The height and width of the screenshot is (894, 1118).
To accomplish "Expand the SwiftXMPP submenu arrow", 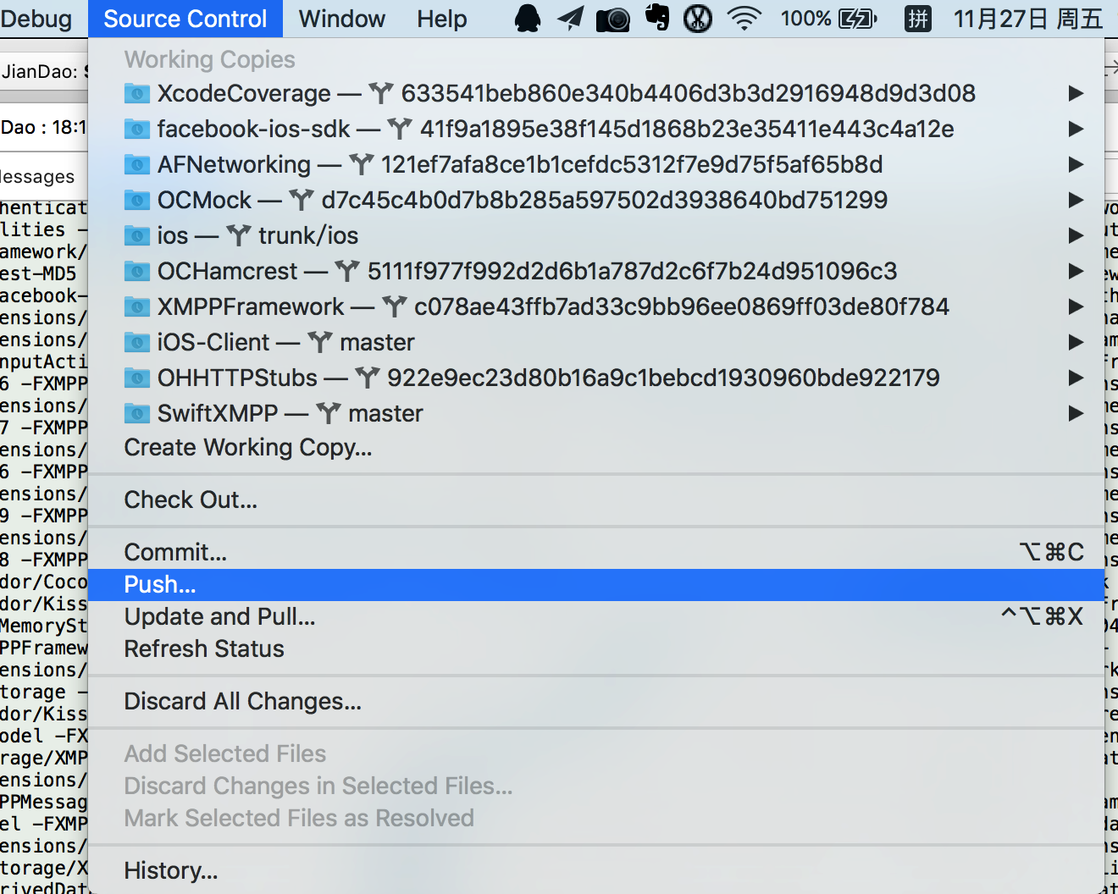I will [1076, 413].
